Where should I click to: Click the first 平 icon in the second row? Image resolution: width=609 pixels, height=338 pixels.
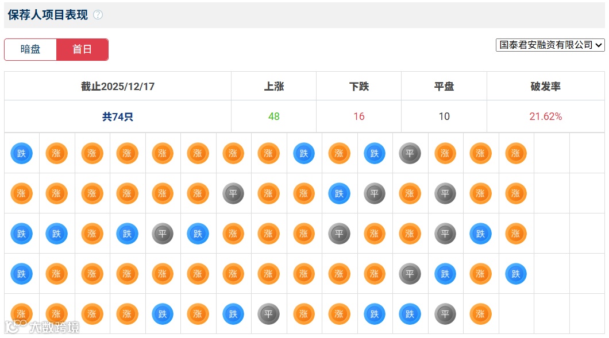tap(233, 193)
